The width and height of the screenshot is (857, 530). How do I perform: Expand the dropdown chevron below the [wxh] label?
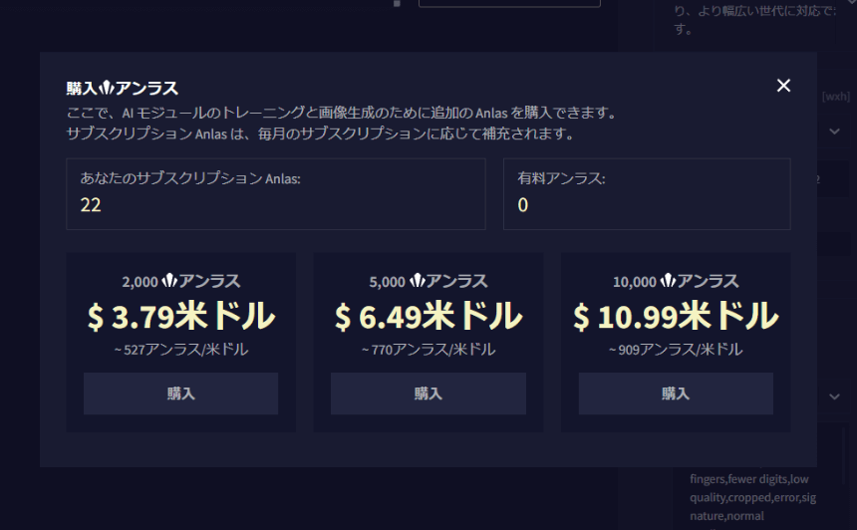click(835, 131)
